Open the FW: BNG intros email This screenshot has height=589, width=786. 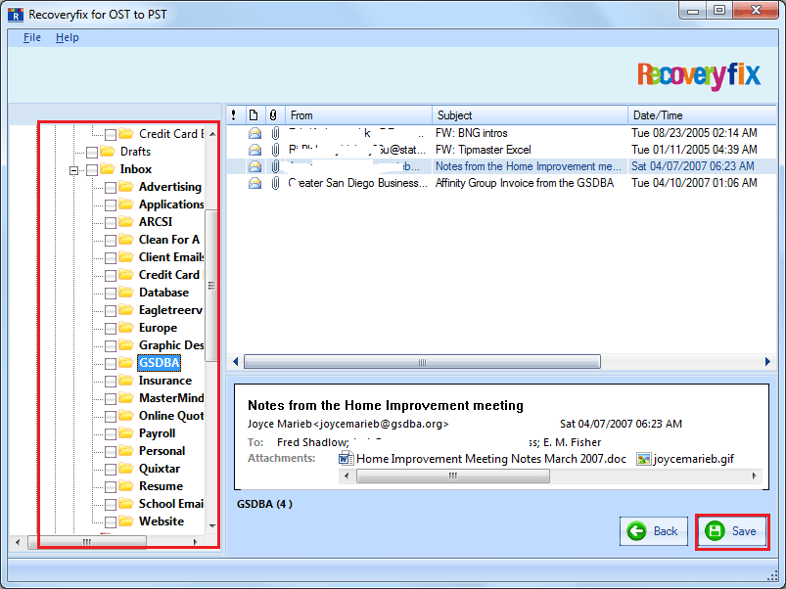(501, 133)
